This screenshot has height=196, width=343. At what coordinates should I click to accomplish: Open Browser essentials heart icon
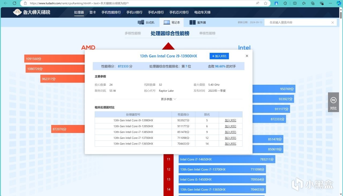(322, 3)
